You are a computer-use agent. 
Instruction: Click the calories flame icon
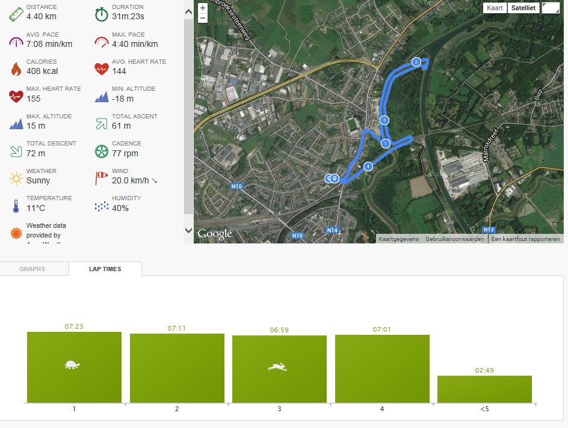click(16, 69)
